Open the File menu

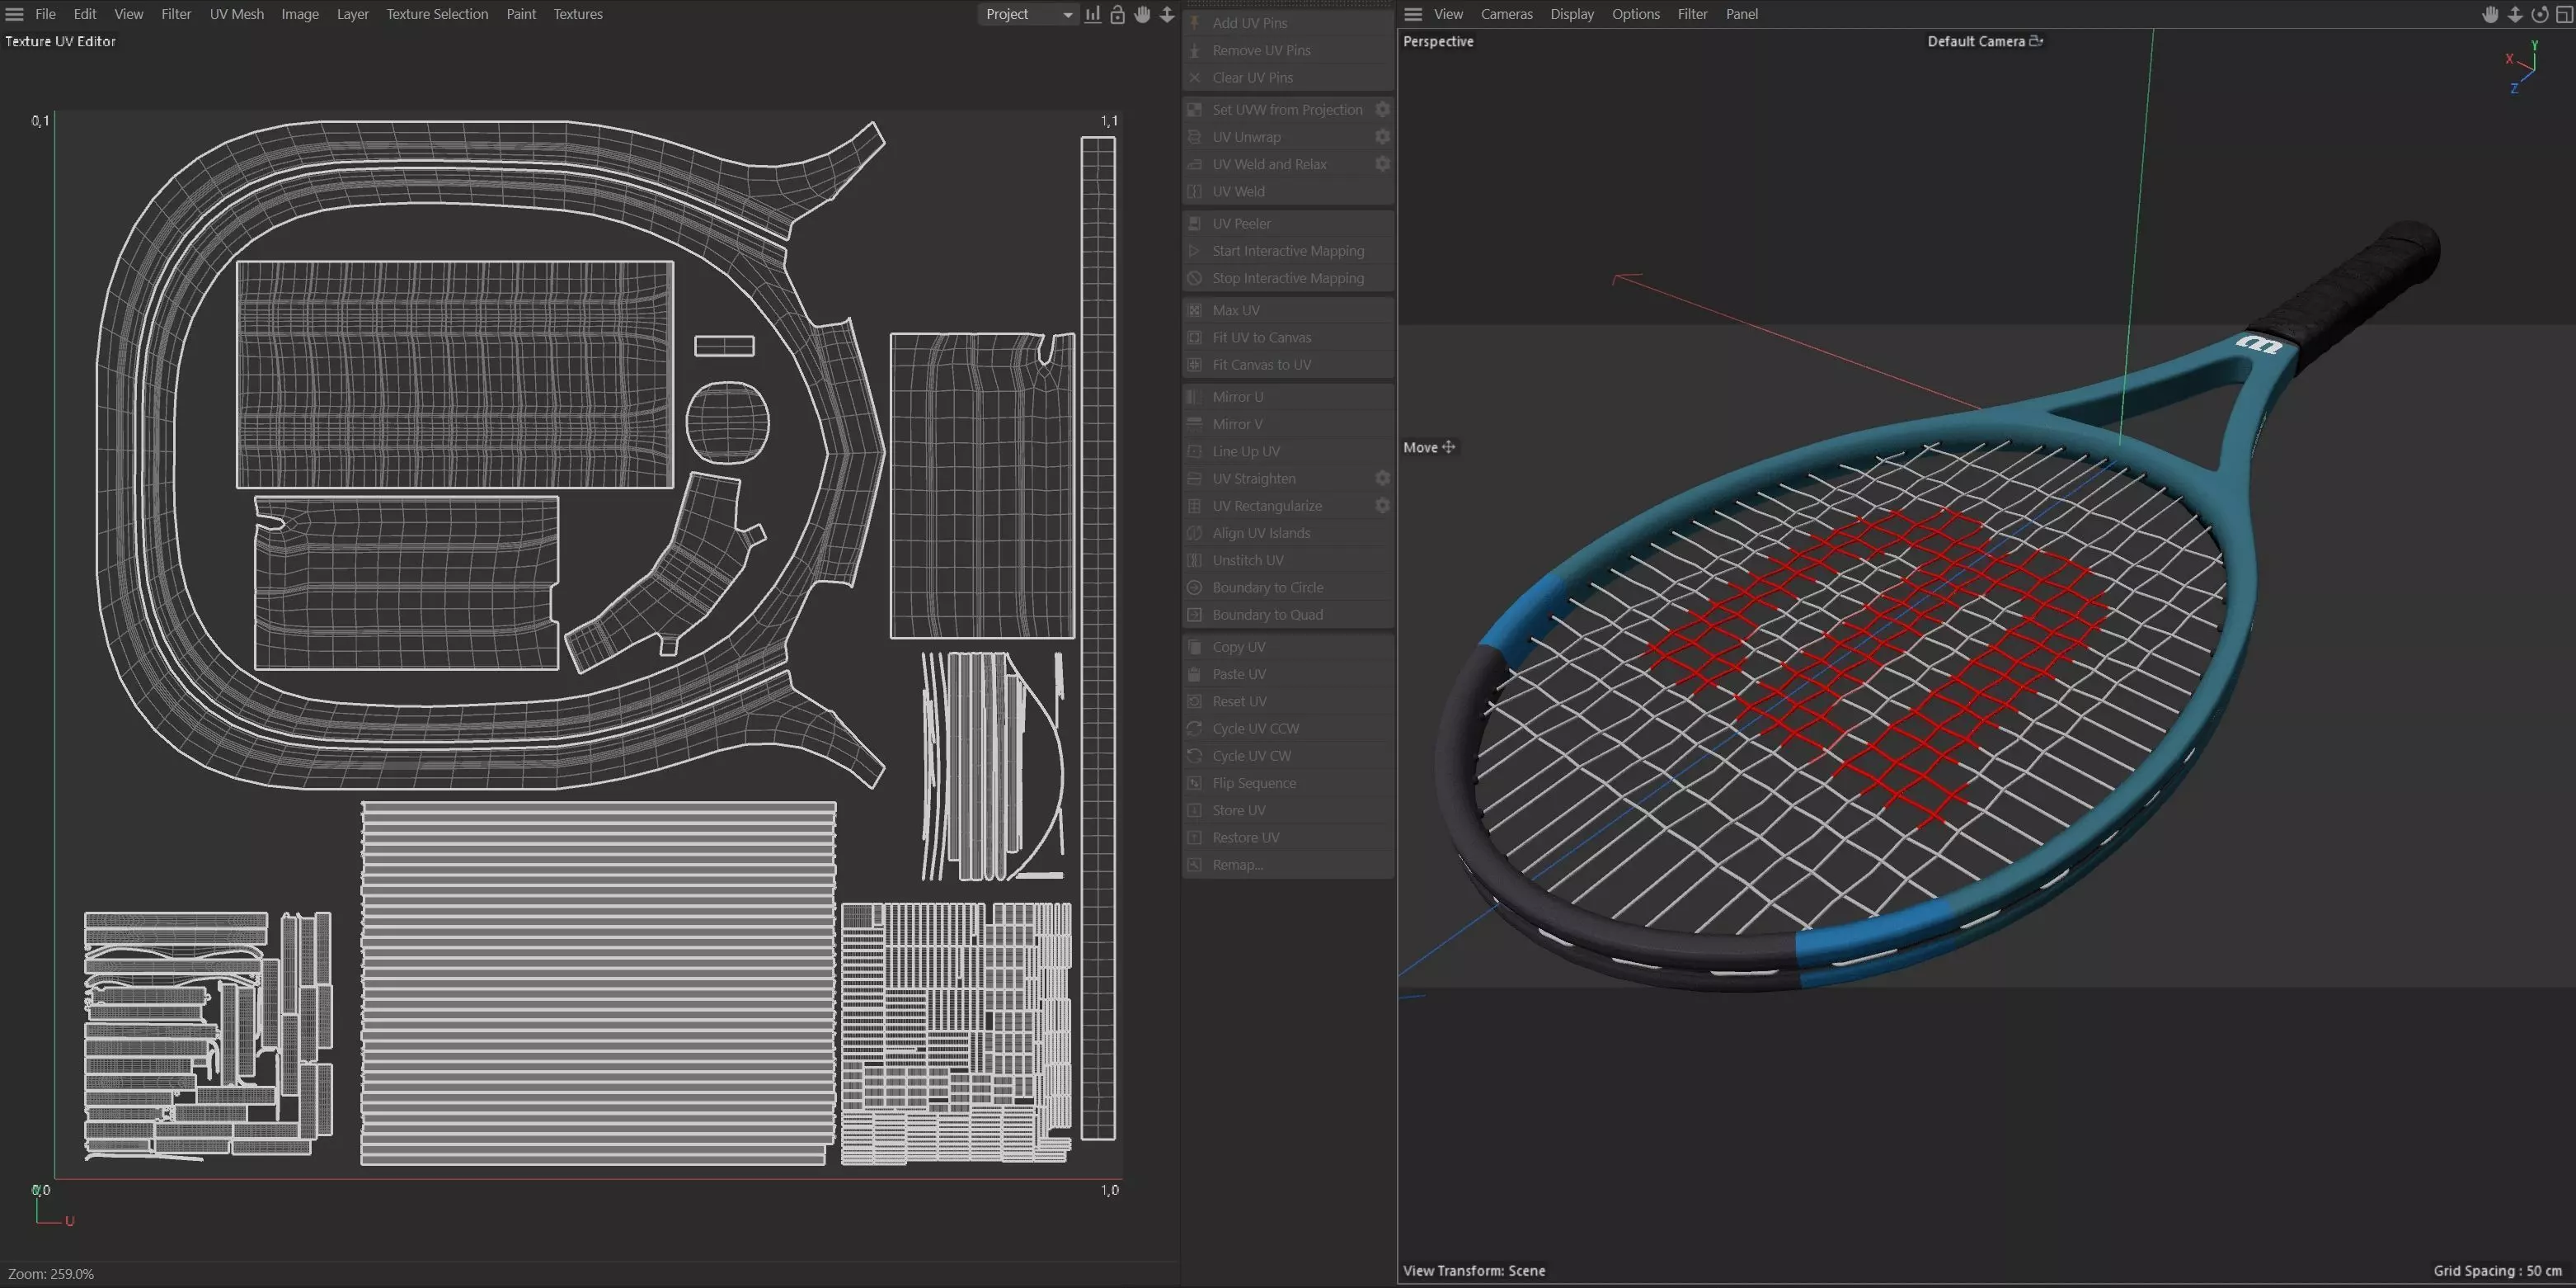pyautogui.click(x=45, y=14)
